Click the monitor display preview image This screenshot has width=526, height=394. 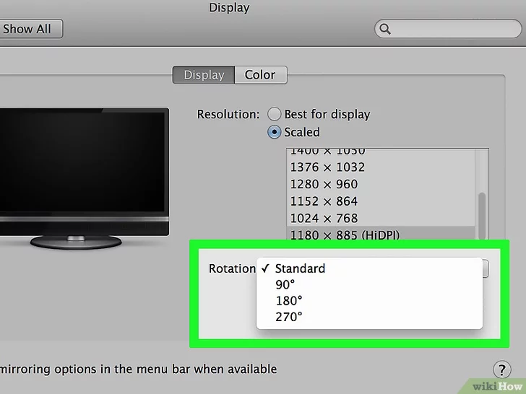tap(84, 178)
